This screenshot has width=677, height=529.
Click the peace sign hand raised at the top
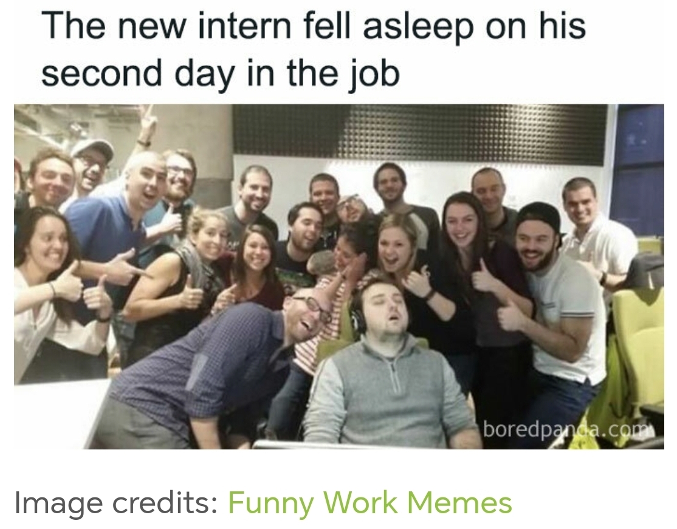(146, 122)
